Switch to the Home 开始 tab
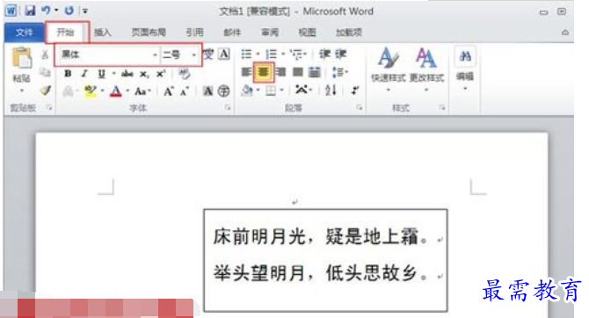The width and height of the screenshot is (589, 318). pos(65,33)
